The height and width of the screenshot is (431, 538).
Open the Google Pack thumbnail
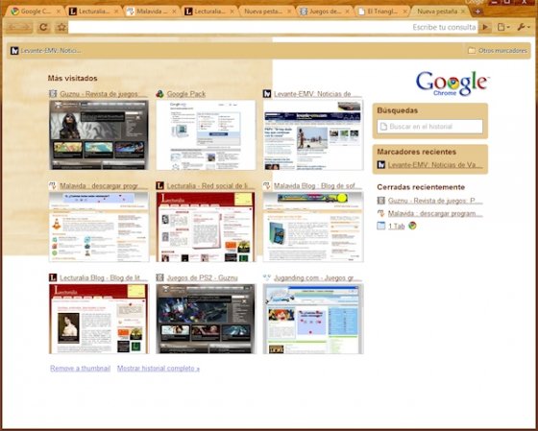click(x=206, y=134)
